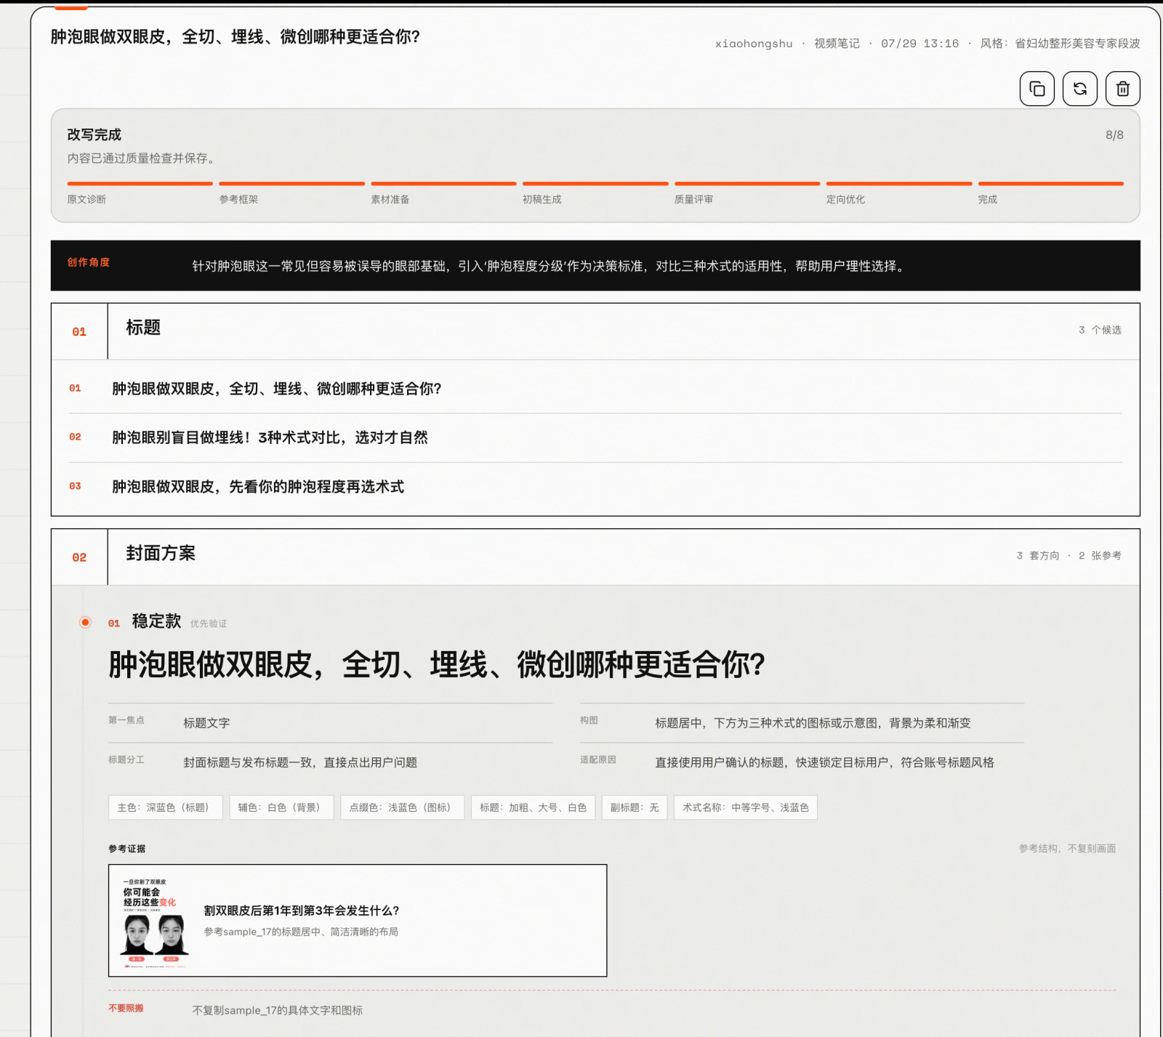Click the 不要照搬 warning label
This screenshot has width=1163, height=1037.
tap(126, 1008)
